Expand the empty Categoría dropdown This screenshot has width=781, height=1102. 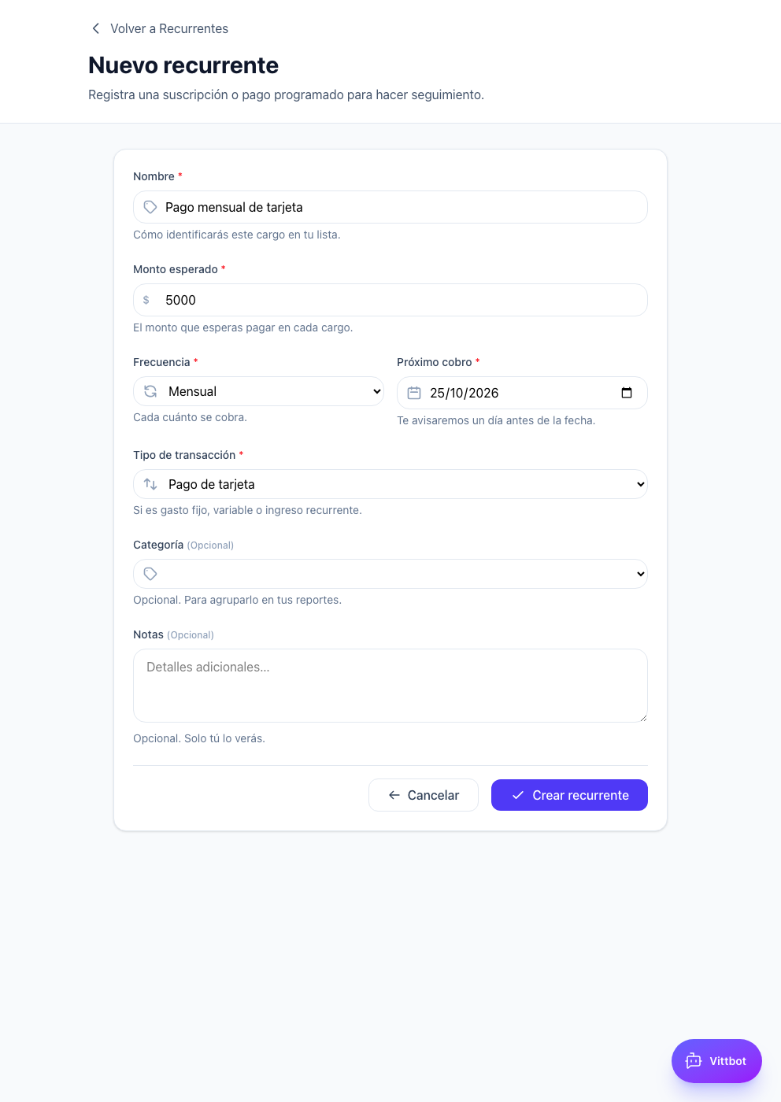point(390,574)
